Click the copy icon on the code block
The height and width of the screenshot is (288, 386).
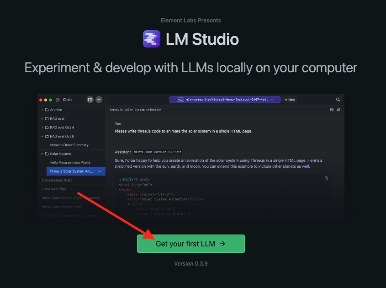tap(326, 178)
